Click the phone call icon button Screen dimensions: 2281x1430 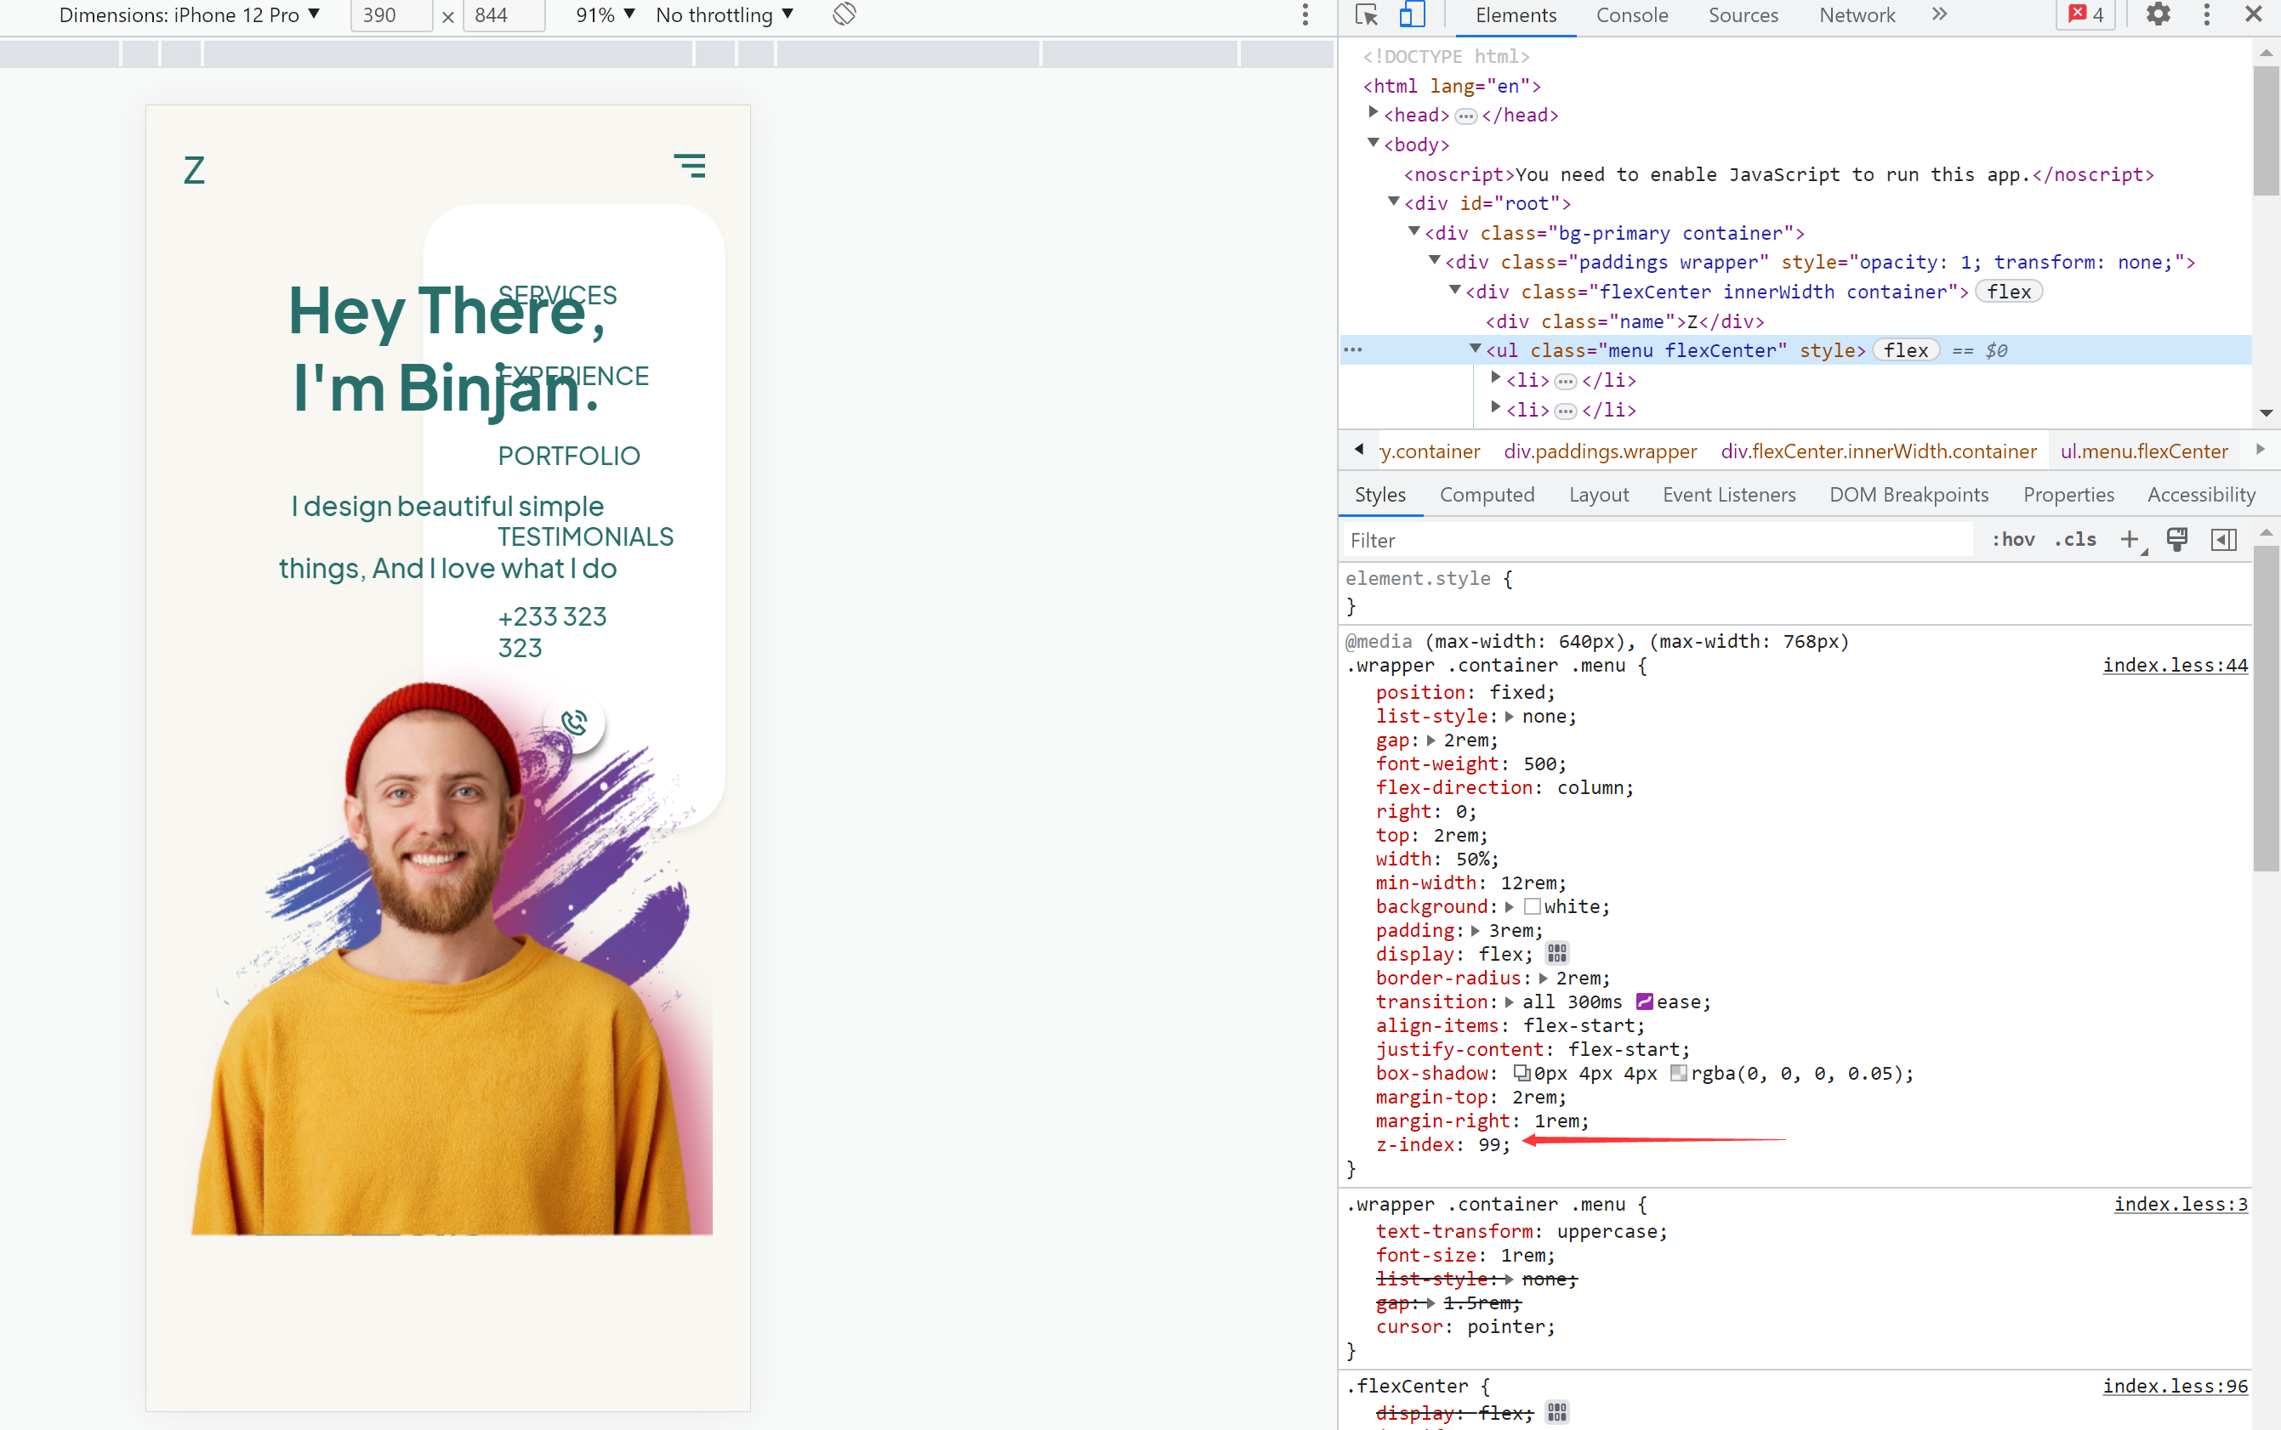(x=574, y=723)
